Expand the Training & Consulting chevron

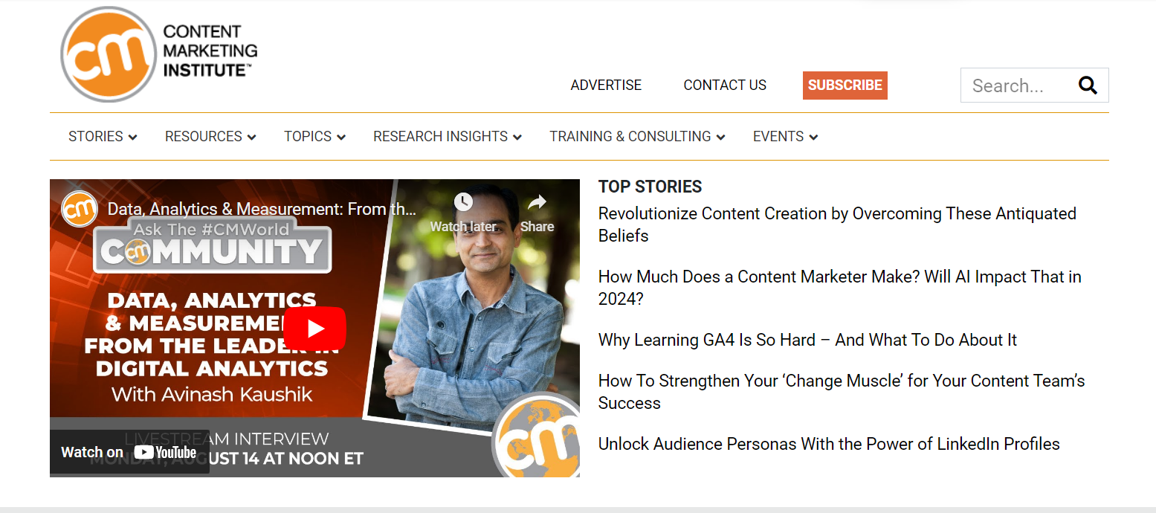[721, 138]
